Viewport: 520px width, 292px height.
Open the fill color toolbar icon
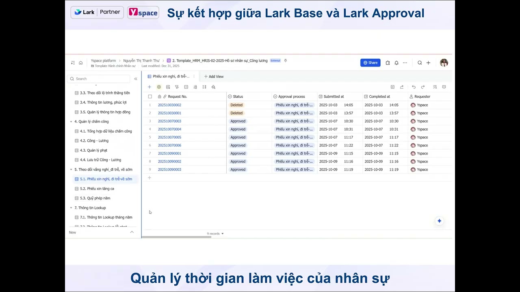(213, 87)
